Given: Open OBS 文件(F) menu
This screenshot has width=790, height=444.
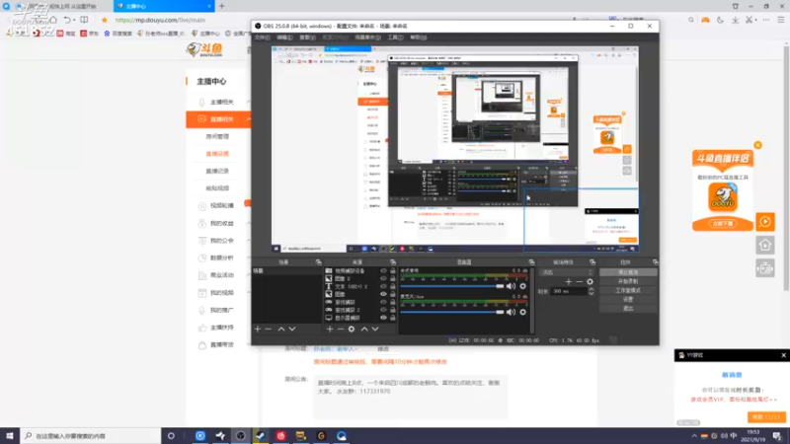Looking at the screenshot, I should click(262, 37).
